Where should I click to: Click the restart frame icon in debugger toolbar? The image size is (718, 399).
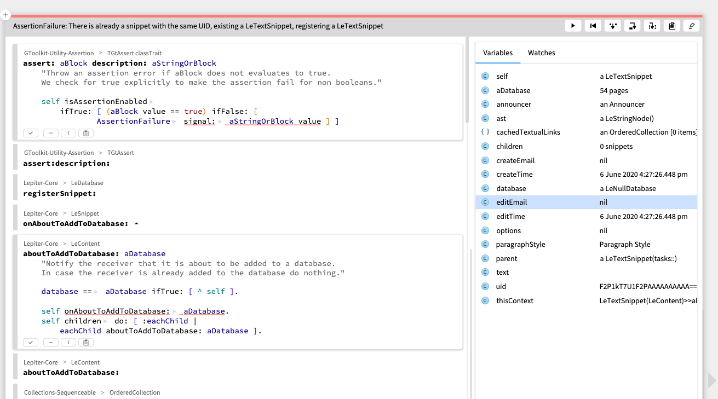(x=593, y=26)
